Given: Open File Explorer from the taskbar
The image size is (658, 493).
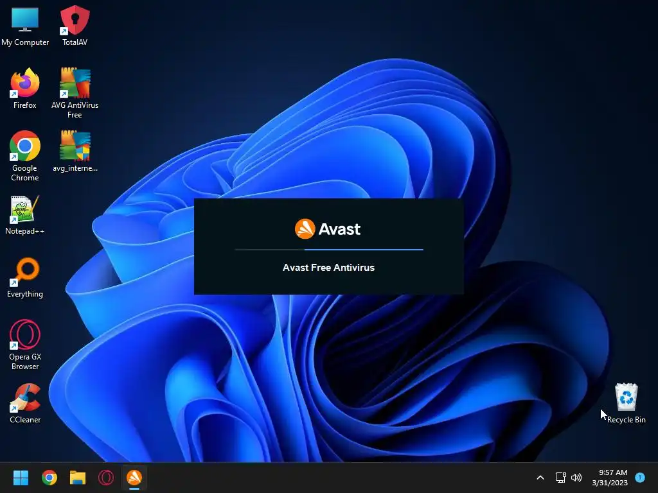Looking at the screenshot, I should (78, 478).
